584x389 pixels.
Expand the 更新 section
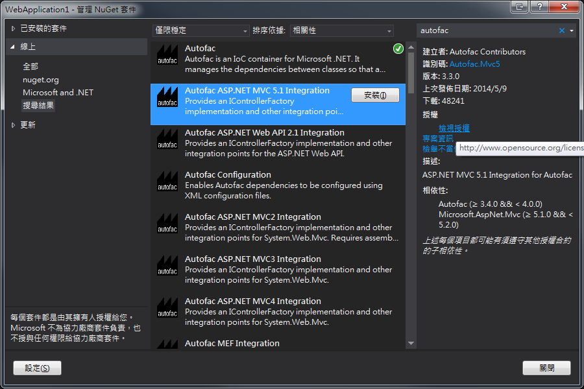pyautogui.click(x=14, y=125)
